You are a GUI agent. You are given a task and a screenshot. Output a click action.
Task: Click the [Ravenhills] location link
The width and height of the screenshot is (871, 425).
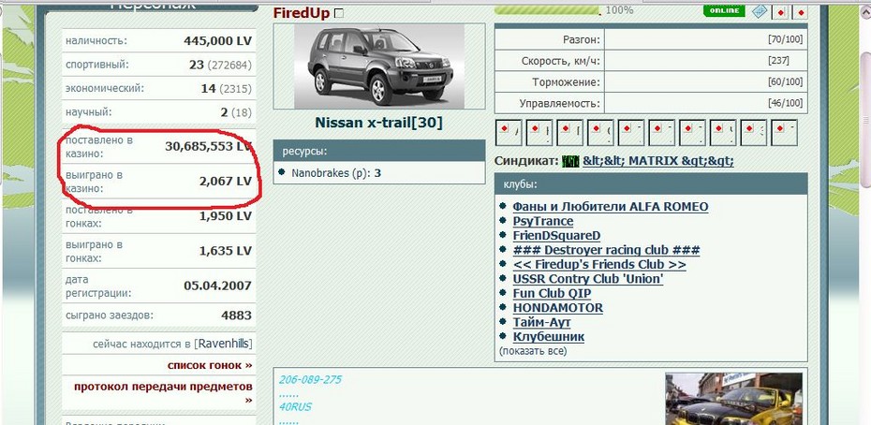[x=223, y=344]
